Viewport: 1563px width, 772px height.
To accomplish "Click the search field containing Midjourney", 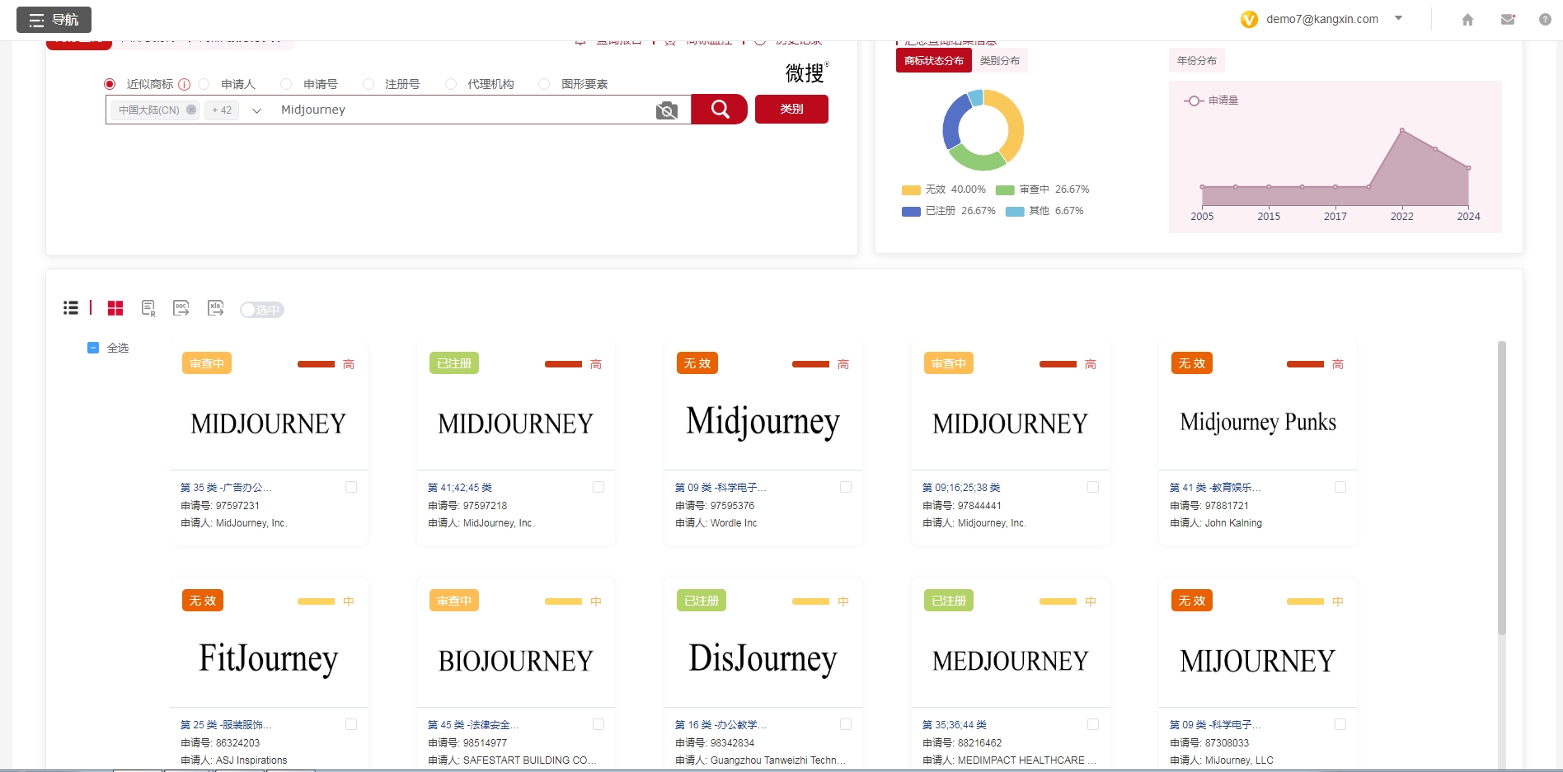I will coord(462,110).
